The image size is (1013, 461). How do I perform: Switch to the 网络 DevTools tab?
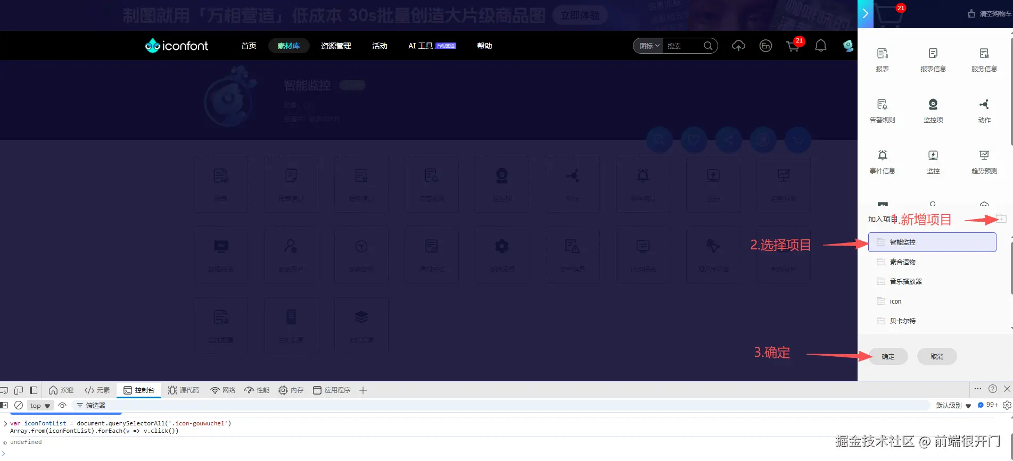[x=223, y=390]
